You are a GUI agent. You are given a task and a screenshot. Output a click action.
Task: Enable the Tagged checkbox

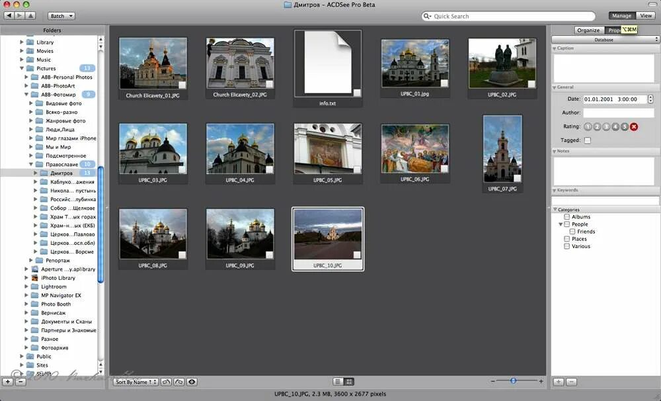coord(588,140)
